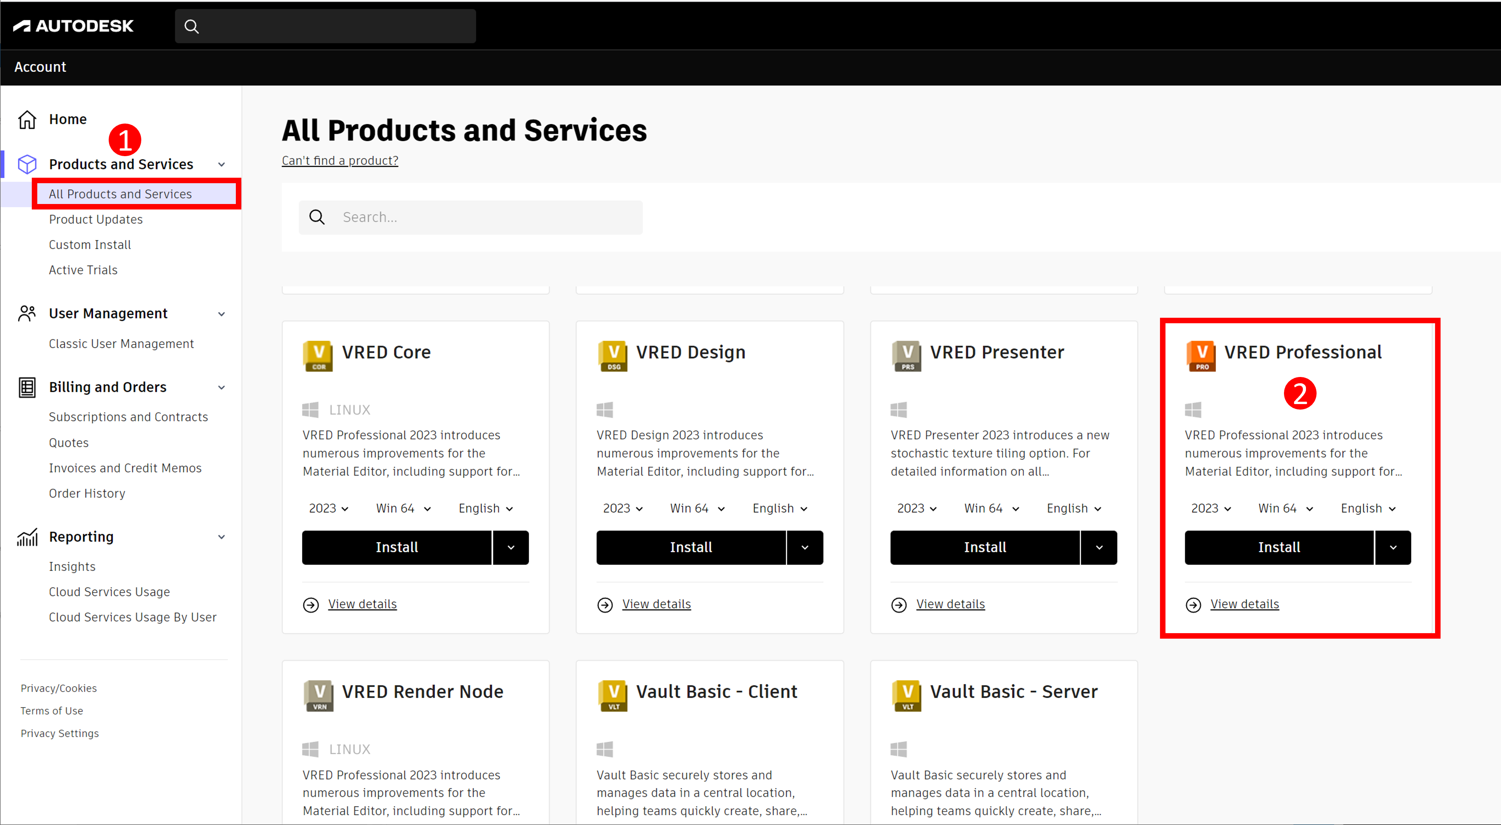Open Cloud Services Usage By User
1501x825 pixels.
point(132,617)
